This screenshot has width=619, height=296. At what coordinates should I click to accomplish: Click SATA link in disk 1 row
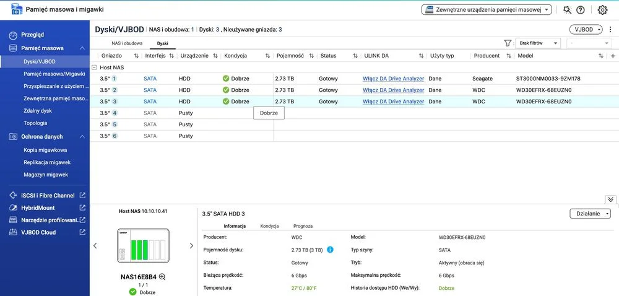pos(150,79)
